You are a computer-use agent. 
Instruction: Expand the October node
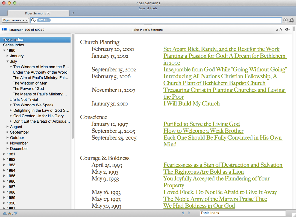tap(8, 137)
